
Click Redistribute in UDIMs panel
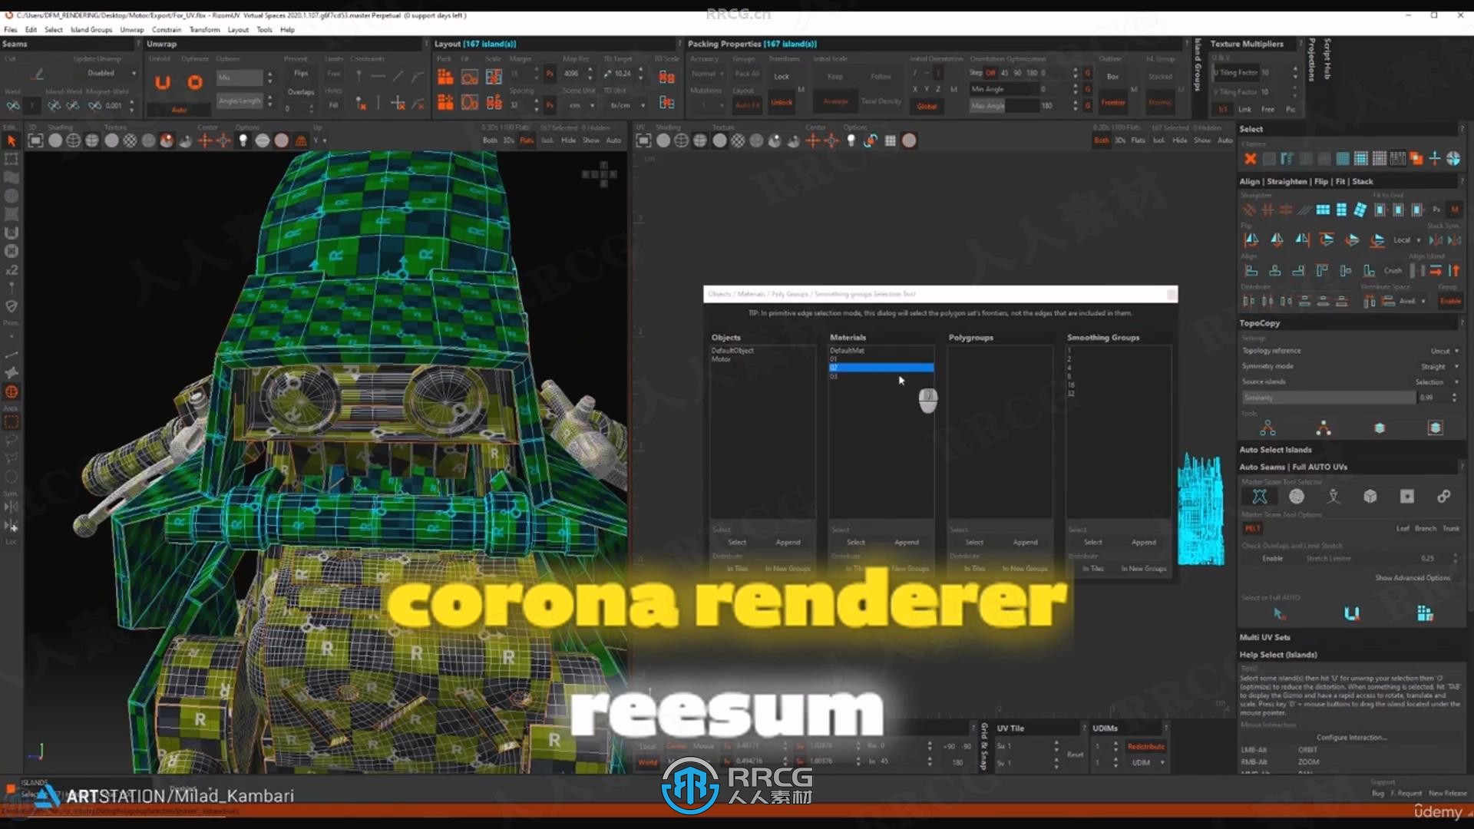1145,746
